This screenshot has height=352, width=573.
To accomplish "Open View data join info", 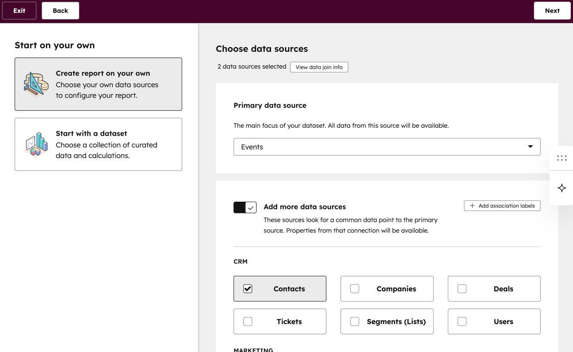I will 319,67.
